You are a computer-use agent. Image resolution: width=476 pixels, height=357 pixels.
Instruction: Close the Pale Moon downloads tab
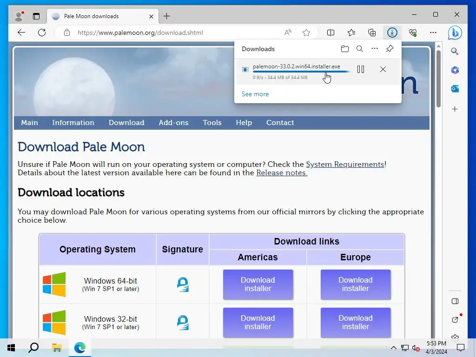[151, 16]
